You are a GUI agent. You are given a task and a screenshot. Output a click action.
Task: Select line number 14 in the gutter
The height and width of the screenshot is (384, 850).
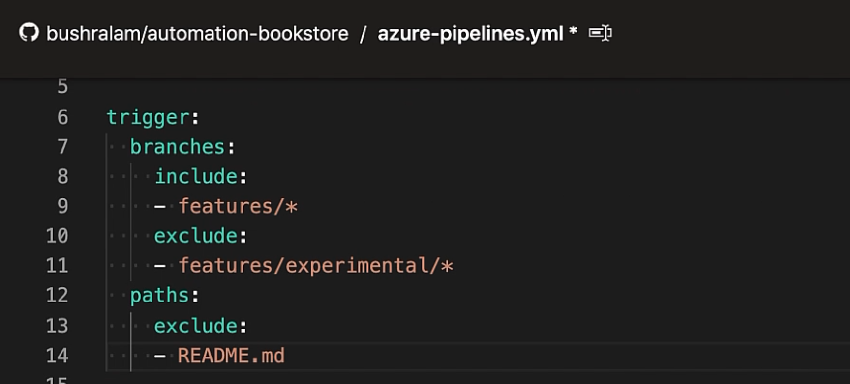pyautogui.click(x=57, y=356)
